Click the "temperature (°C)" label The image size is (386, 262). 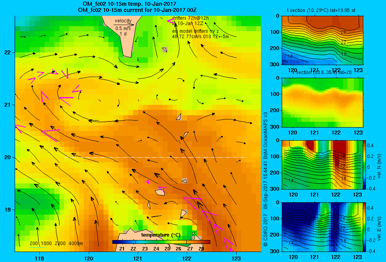pos(161,235)
